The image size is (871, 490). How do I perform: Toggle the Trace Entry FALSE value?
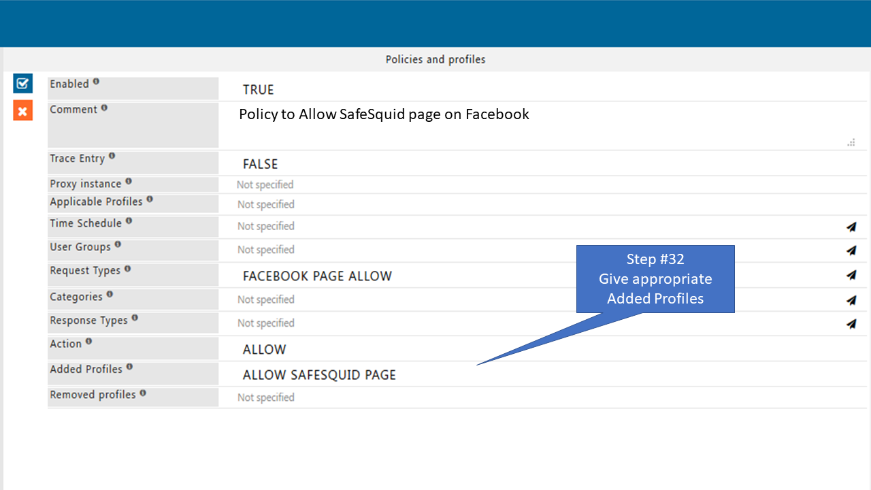[260, 164]
